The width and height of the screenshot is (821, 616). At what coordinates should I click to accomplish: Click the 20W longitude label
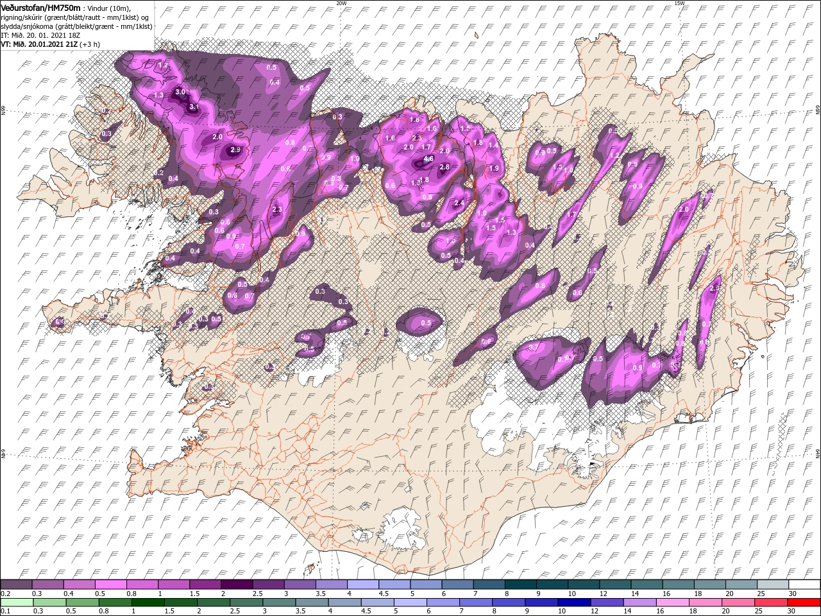click(341, 3)
